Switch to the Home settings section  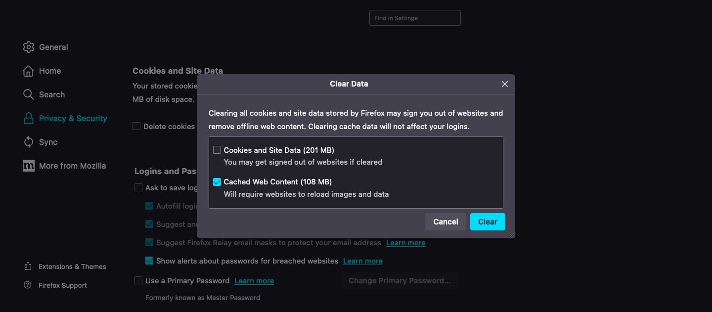coord(50,71)
